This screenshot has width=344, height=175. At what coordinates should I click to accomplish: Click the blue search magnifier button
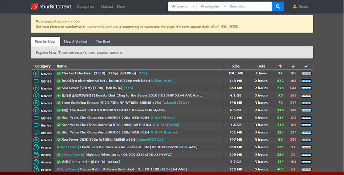coord(278,6)
